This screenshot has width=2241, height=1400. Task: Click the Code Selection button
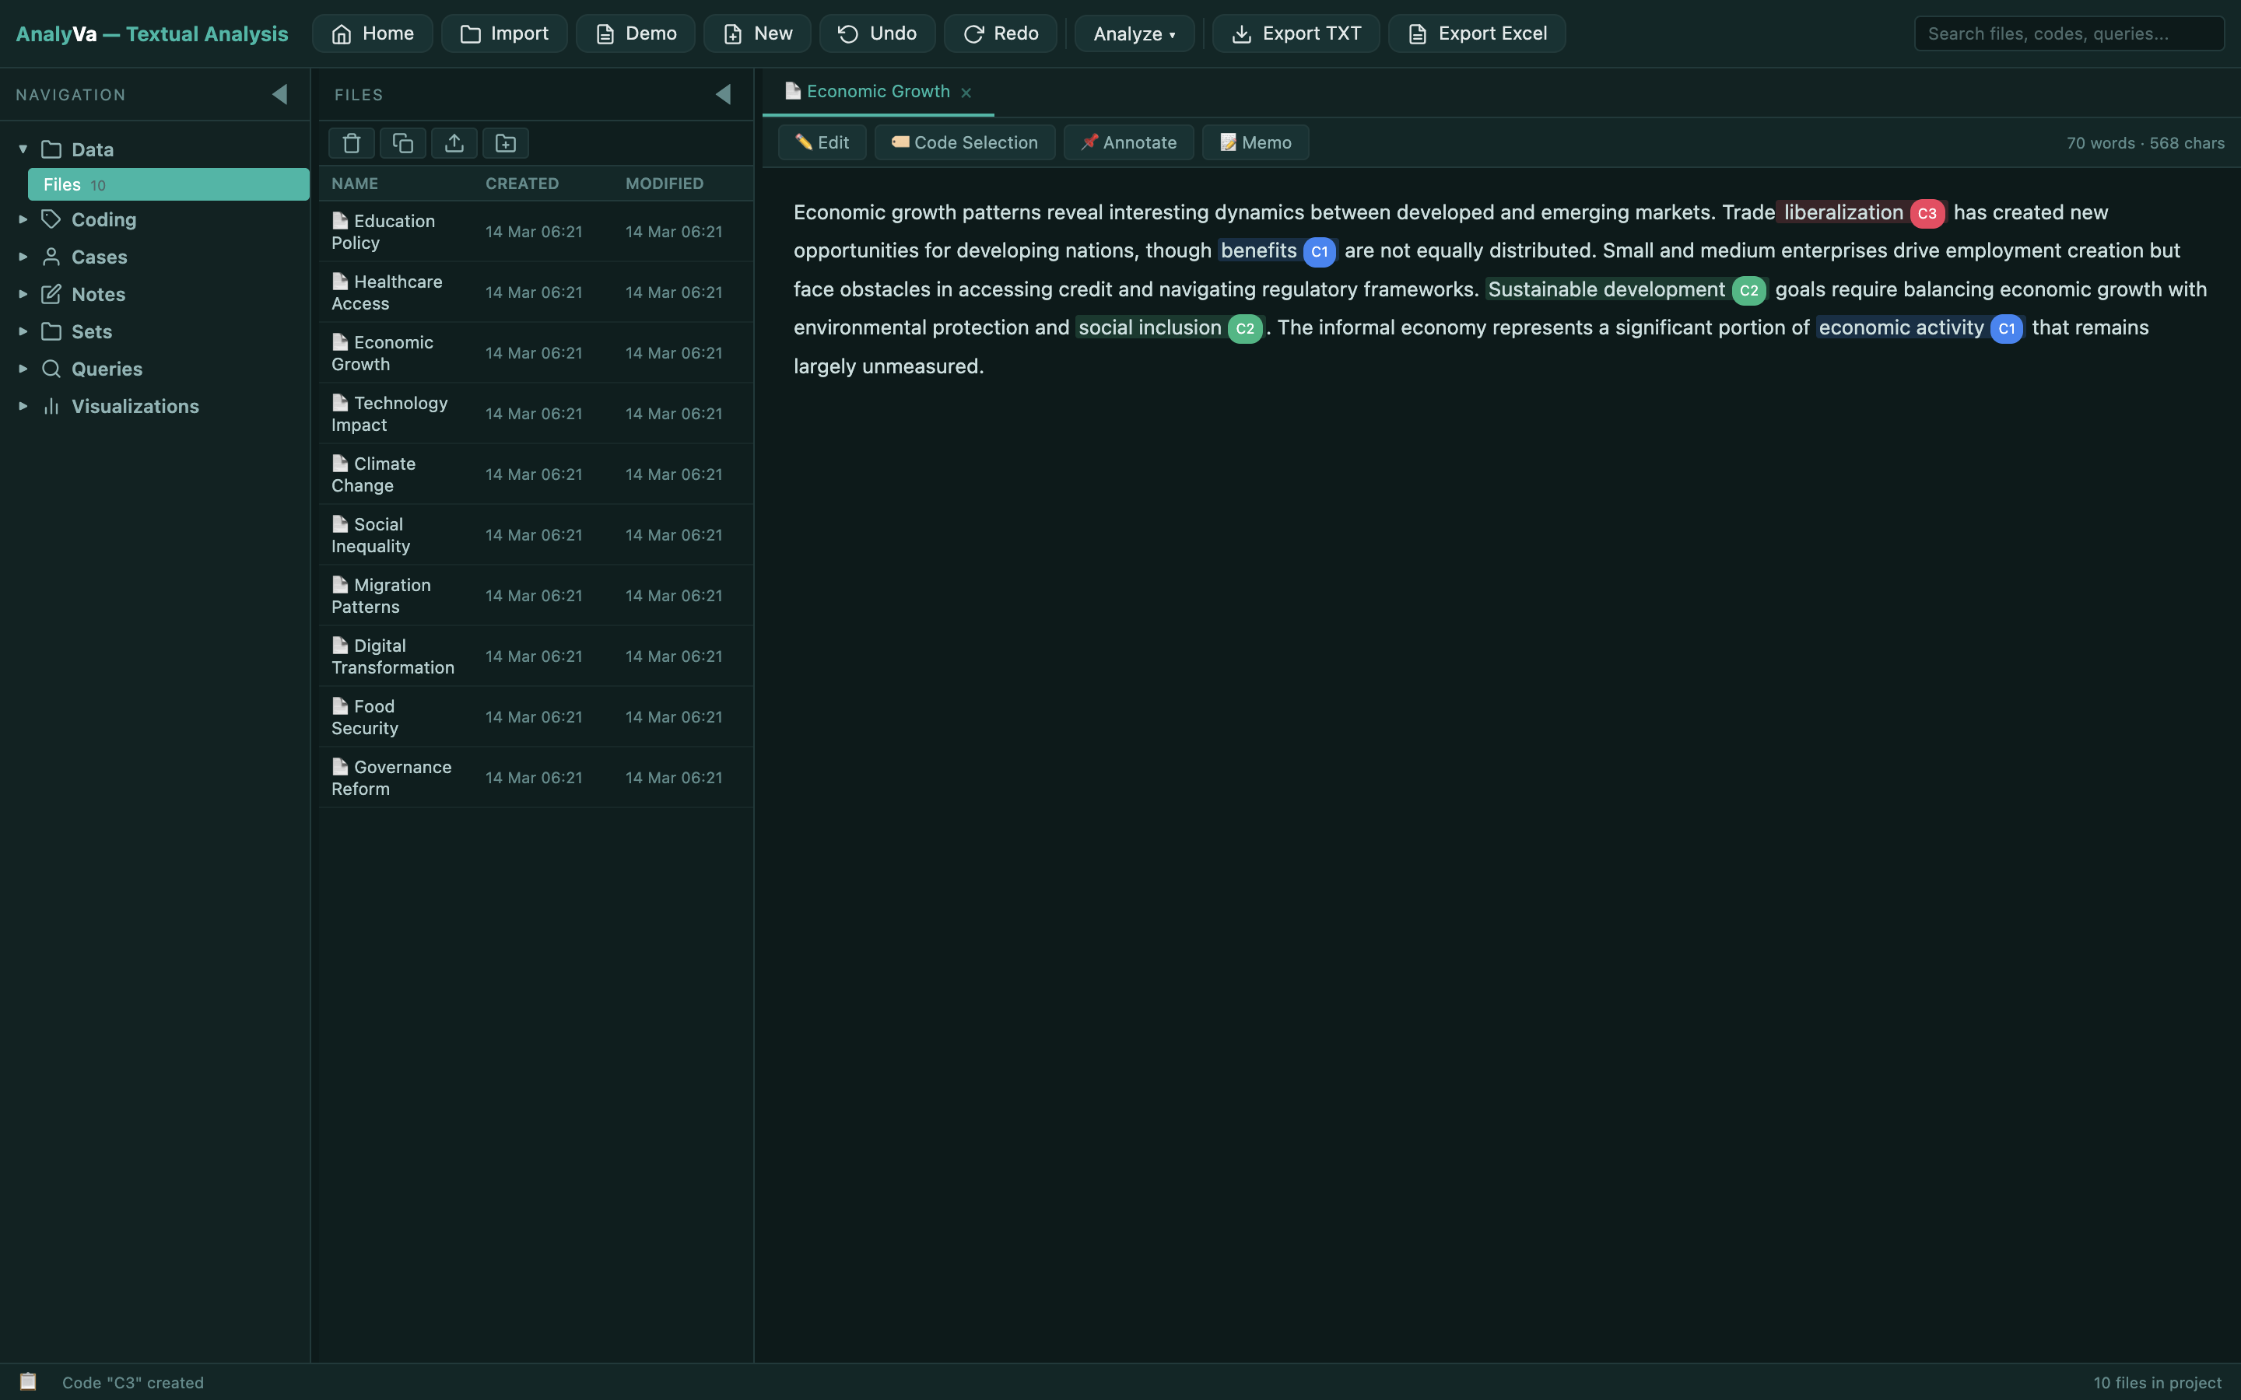pyautogui.click(x=964, y=142)
